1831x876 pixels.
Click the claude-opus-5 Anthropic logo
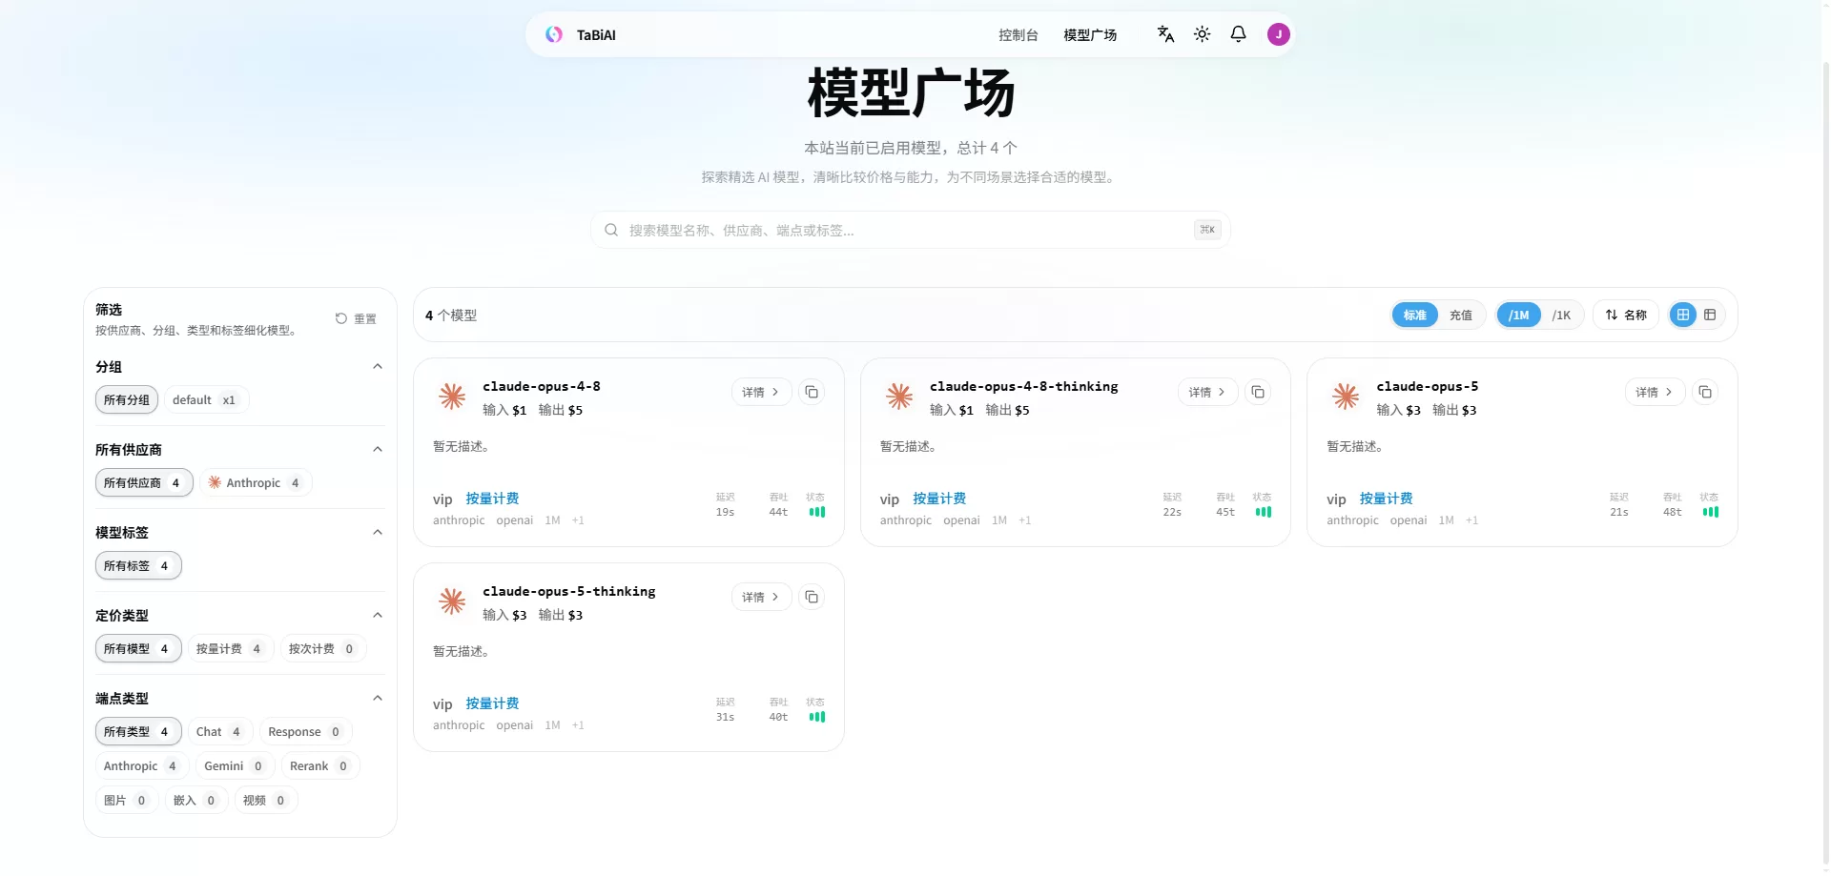(1346, 396)
